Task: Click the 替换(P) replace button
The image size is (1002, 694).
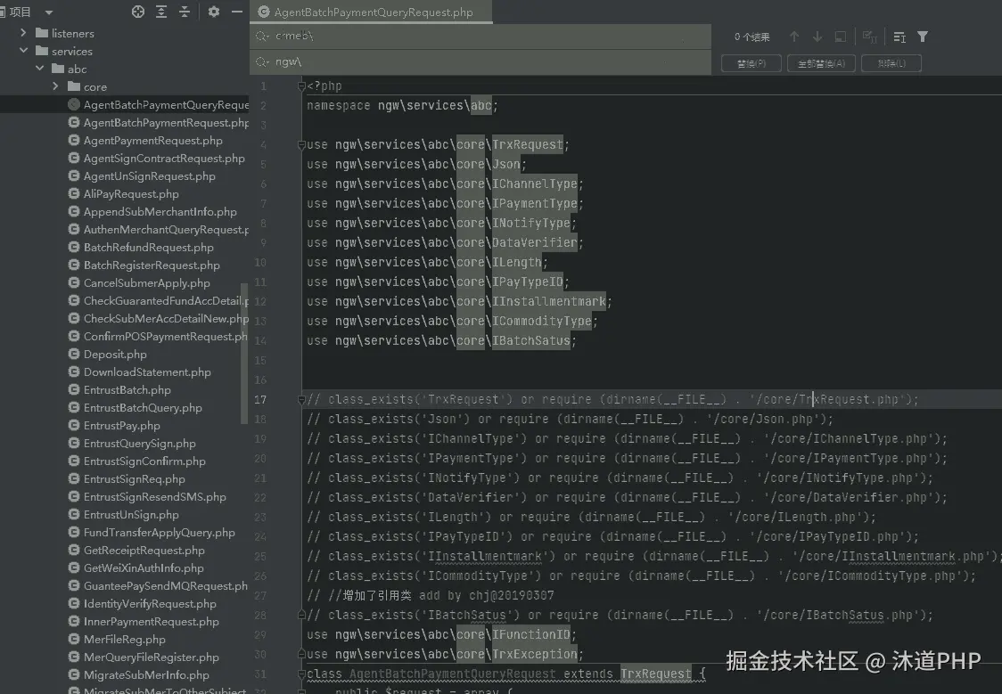Action: pyautogui.click(x=751, y=63)
